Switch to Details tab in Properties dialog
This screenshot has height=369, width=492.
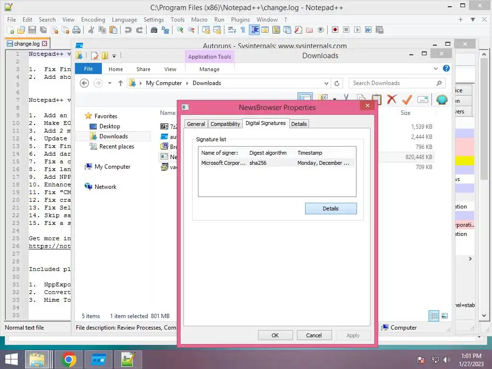(299, 124)
